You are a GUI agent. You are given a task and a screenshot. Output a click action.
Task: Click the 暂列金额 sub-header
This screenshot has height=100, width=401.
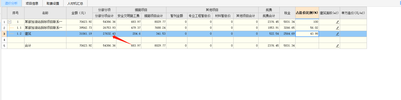[177, 16]
